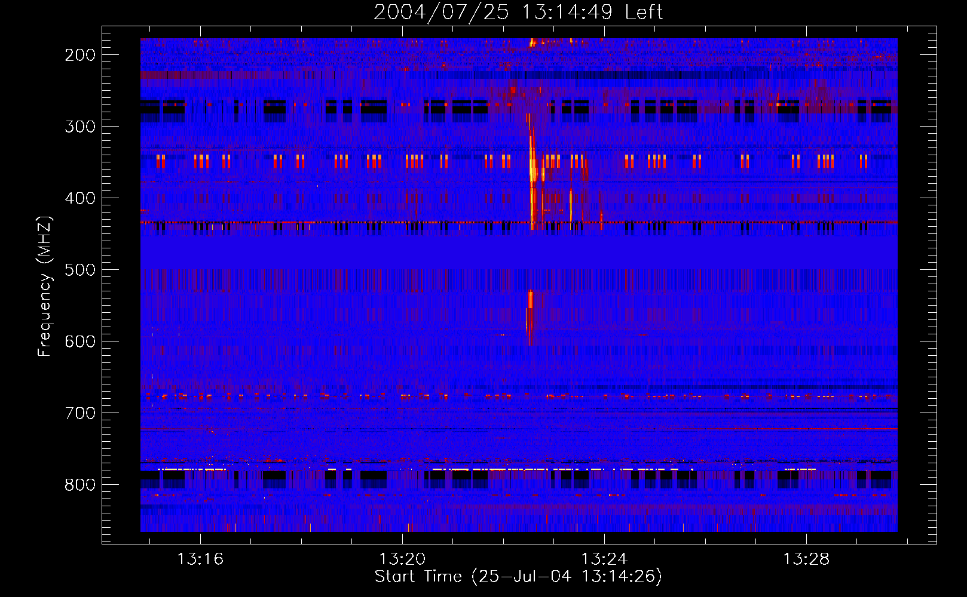Click the plot title '2004/07/25 13:14:49 Left'
This screenshot has width=967, height=597.
[518, 12]
